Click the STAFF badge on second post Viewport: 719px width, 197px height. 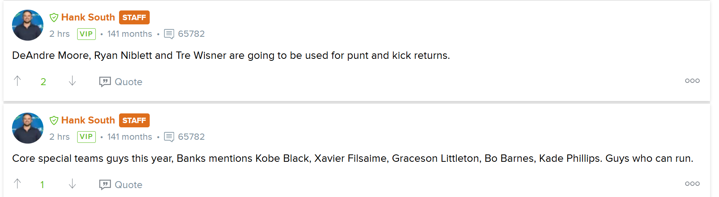coord(134,120)
